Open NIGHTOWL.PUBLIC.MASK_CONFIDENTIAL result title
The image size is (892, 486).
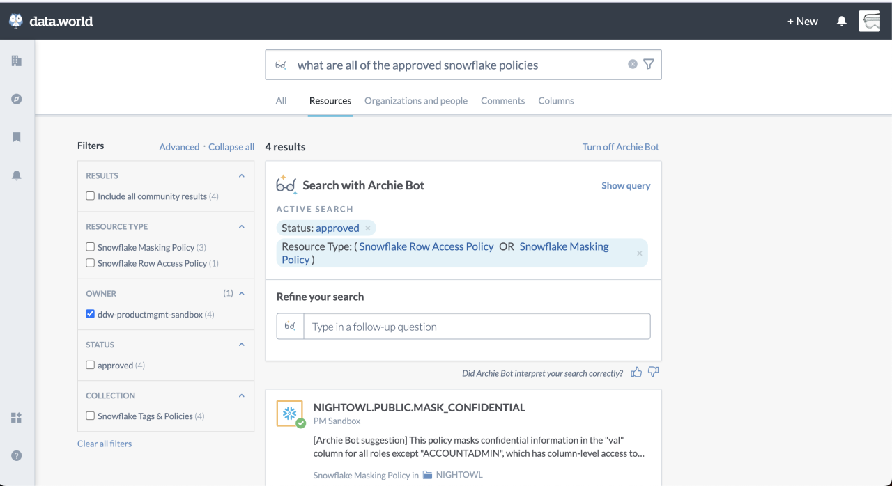420,408
